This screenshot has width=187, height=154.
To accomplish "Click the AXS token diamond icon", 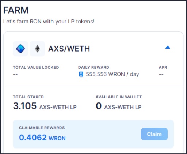I will [x=20, y=49].
